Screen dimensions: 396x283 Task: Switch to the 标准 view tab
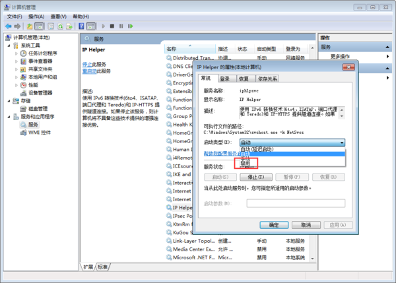tap(102, 267)
